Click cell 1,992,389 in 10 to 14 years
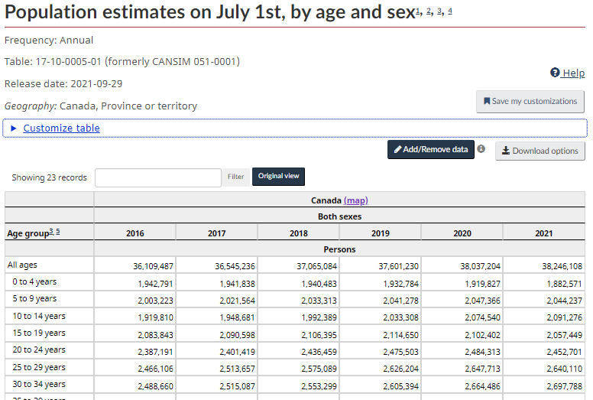Screen dimensions: 593x400 (x=319, y=318)
